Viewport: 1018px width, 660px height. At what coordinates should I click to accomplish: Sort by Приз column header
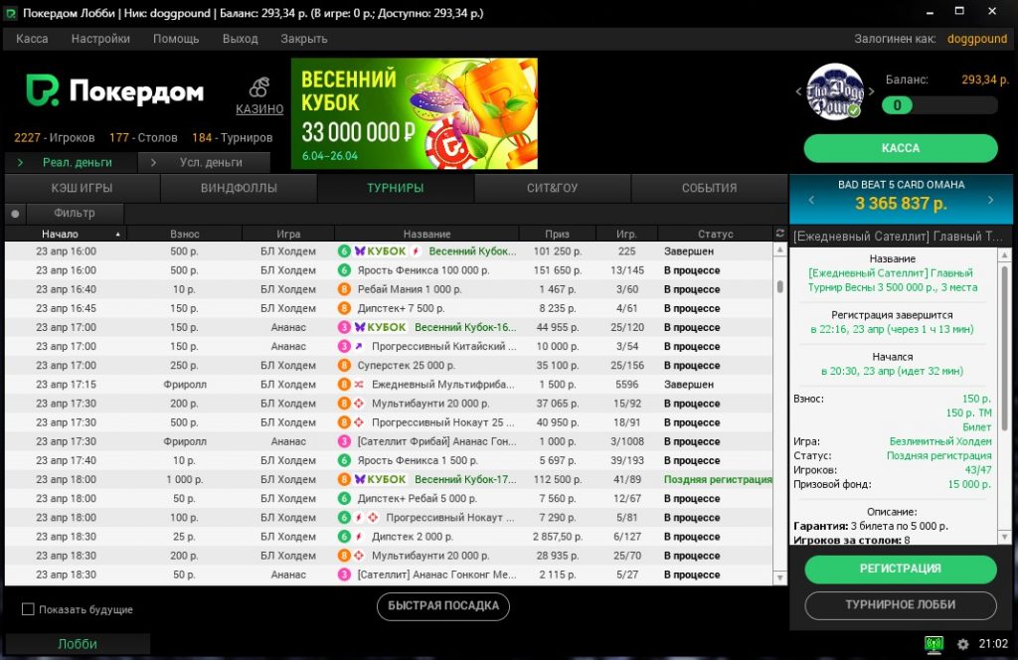click(x=557, y=234)
